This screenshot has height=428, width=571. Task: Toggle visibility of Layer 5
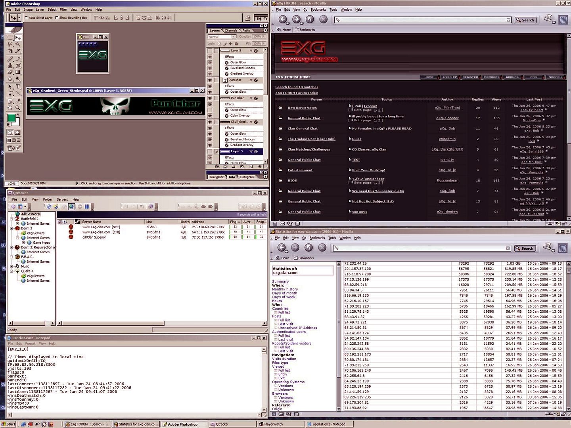[210, 51]
